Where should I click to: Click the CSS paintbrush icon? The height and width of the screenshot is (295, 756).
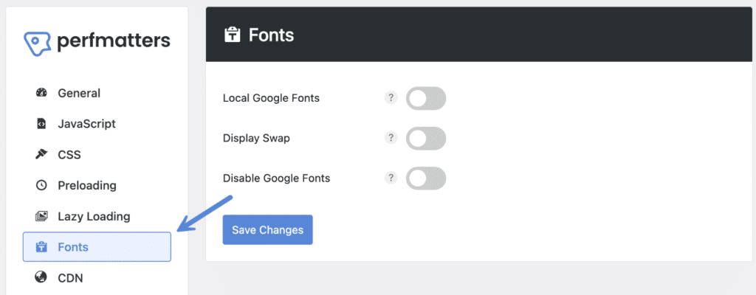point(41,155)
